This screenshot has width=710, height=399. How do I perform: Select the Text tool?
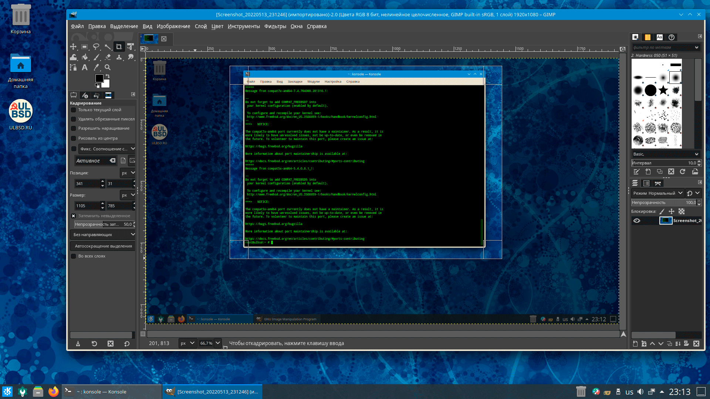(85, 67)
